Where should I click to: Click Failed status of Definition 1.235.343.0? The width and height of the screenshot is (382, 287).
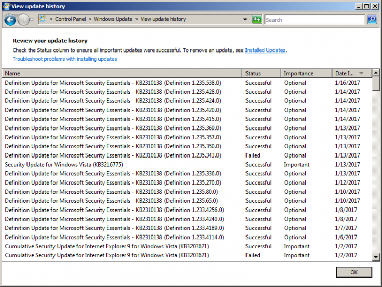click(253, 155)
